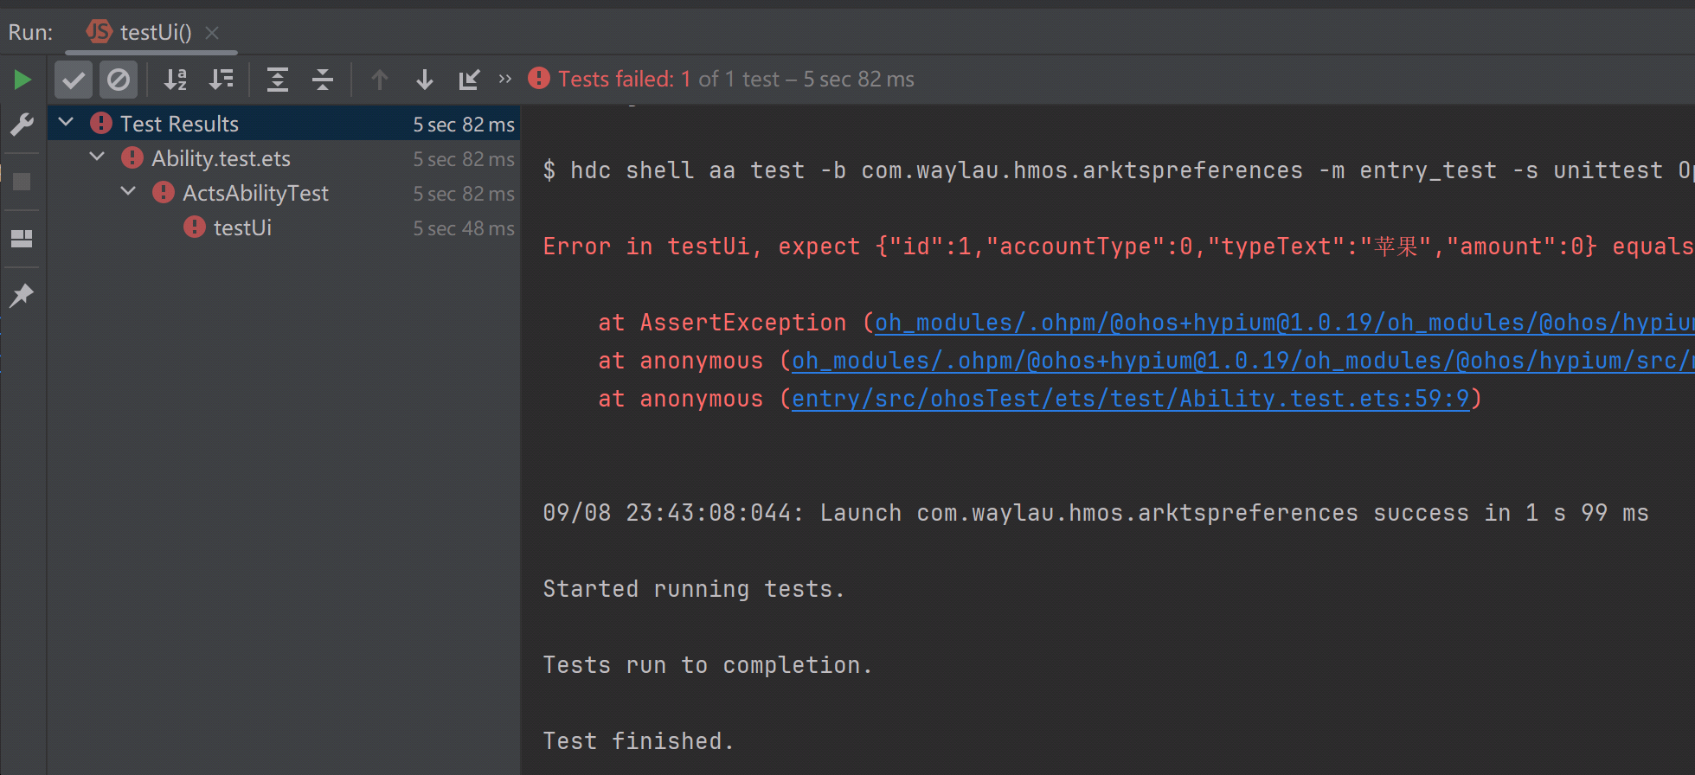The image size is (1695, 775).
Task: Expand all test tree nodes
Action: pos(277,80)
